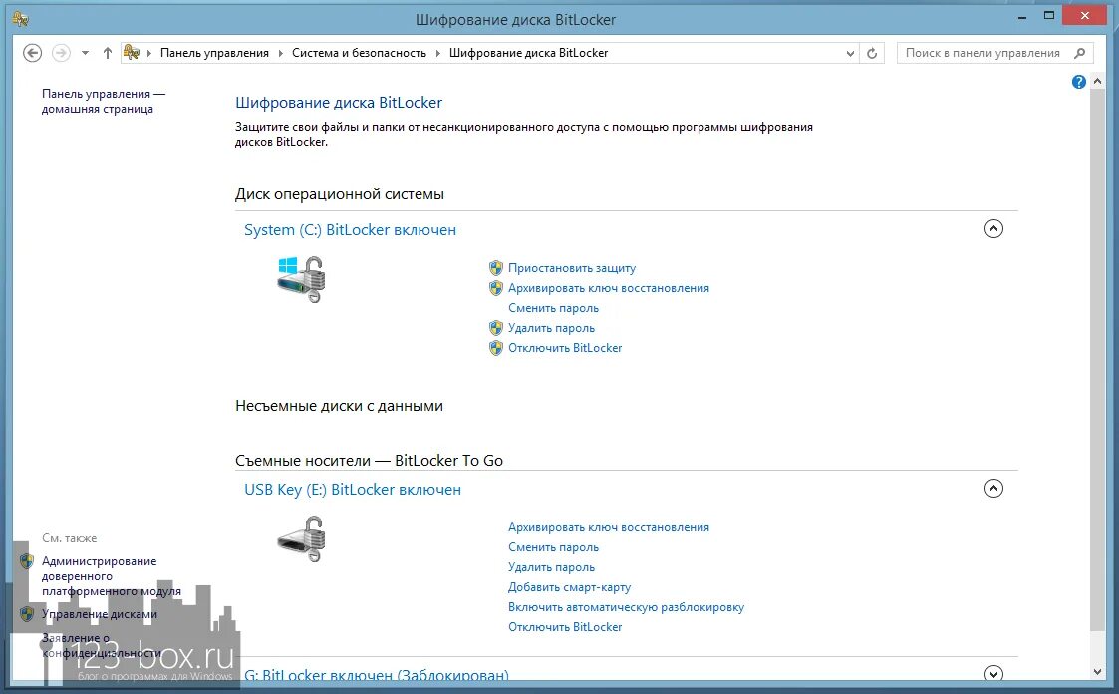Click the USB Key E: drive lock icon
Screen dimensions: 1119x694
tap(301, 539)
